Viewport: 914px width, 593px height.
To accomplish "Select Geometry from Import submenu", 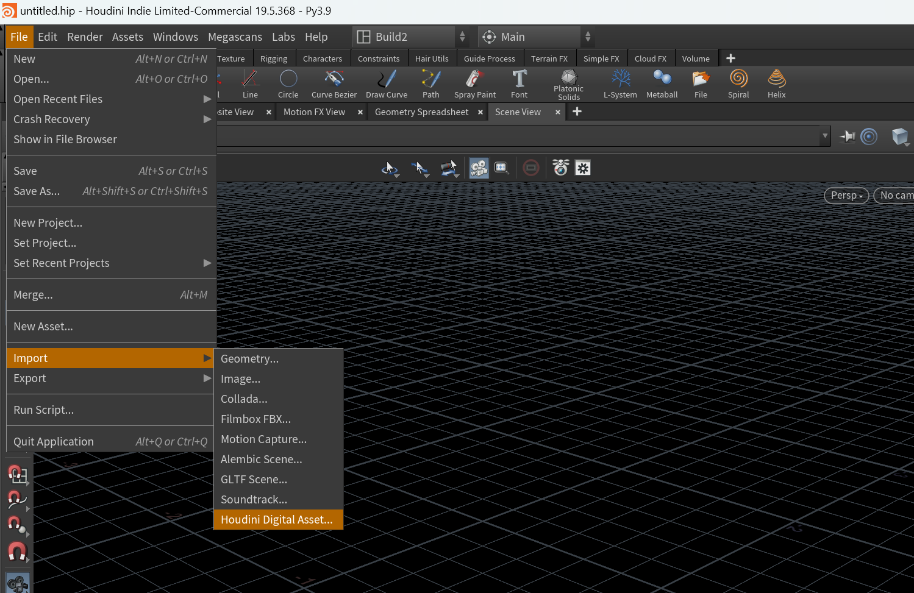I will [x=279, y=359].
